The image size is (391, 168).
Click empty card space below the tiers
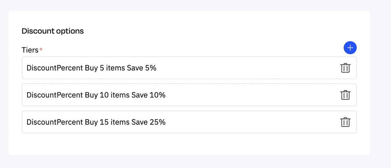(189, 144)
